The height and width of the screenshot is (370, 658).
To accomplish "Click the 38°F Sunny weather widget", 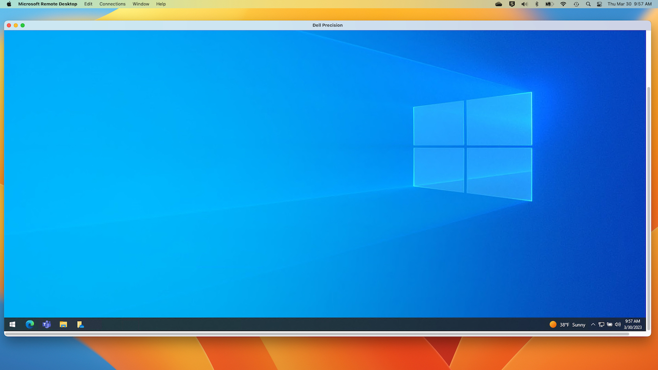I will 566,324.
